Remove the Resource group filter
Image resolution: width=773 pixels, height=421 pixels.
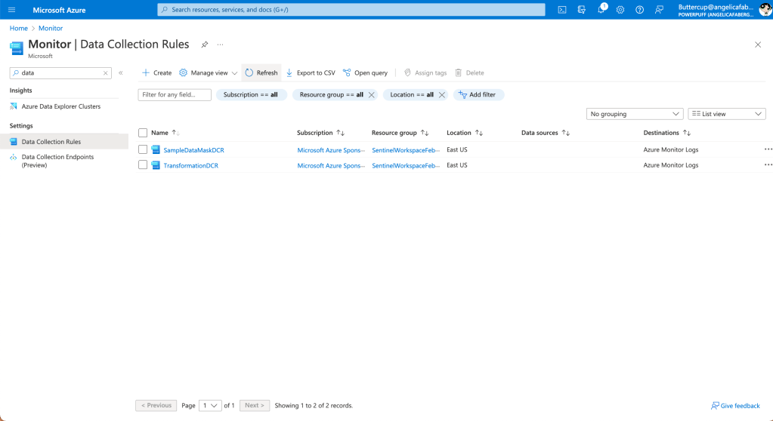pyautogui.click(x=371, y=95)
